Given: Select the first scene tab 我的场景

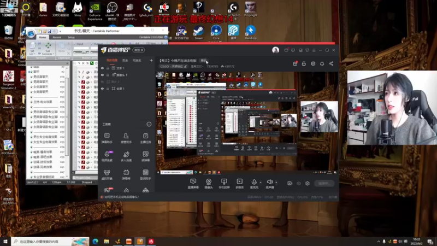Looking at the screenshot, I should click(112, 60).
